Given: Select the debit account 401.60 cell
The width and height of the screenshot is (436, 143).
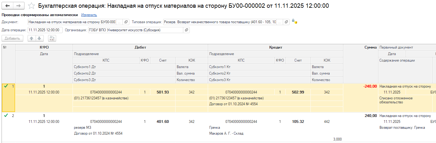Looking at the screenshot, I should (x=163, y=122).
